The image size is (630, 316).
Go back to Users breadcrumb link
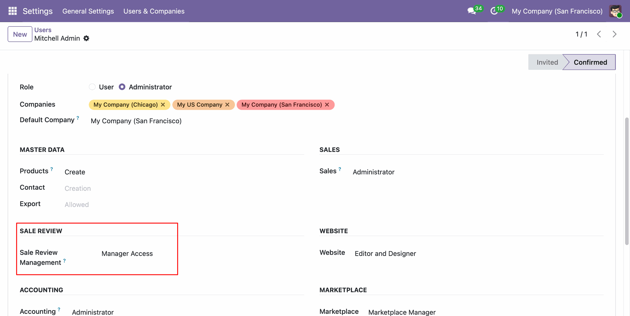[x=43, y=30]
